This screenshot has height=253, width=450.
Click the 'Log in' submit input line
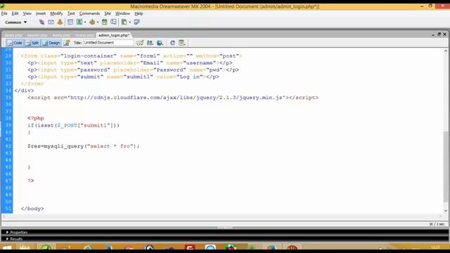click(x=124, y=77)
